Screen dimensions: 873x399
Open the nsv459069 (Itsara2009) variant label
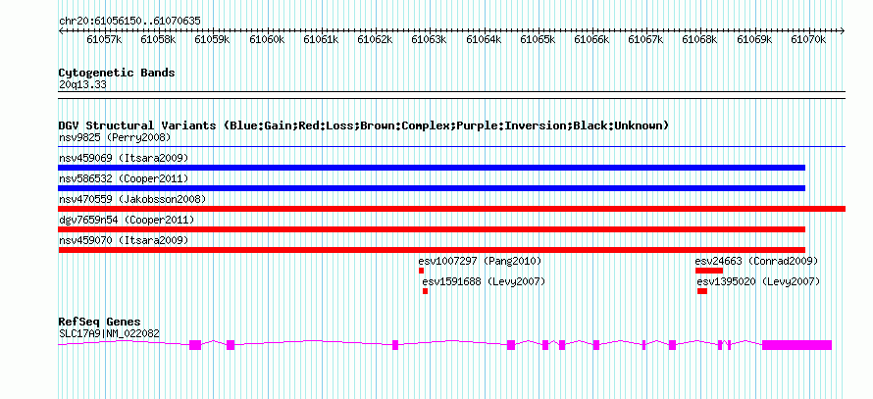124,158
